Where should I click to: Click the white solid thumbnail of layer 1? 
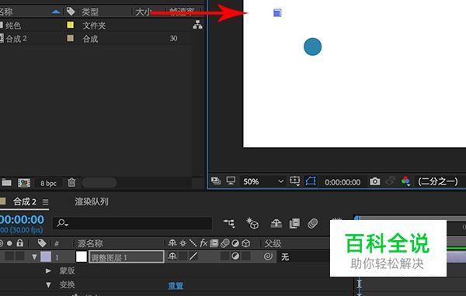pyautogui.click(x=81, y=256)
